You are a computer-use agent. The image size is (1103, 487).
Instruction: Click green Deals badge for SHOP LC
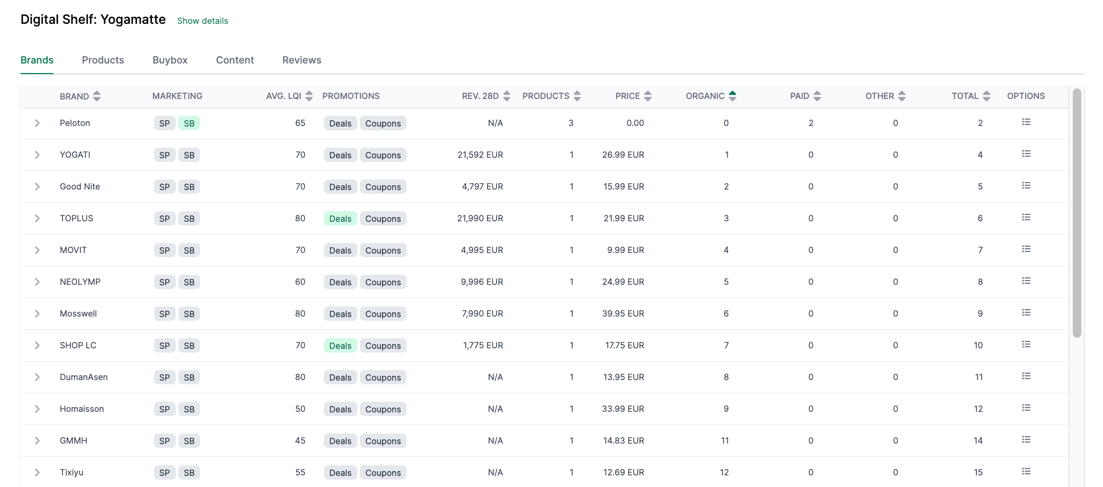click(x=340, y=346)
